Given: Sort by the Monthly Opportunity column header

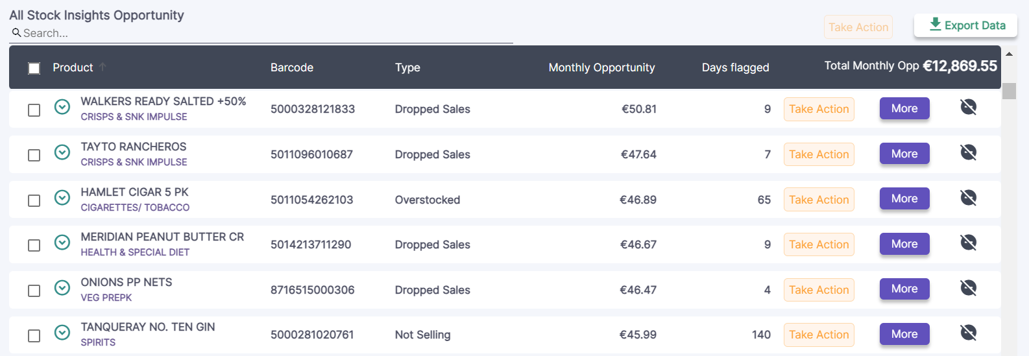Looking at the screenshot, I should pyautogui.click(x=601, y=67).
